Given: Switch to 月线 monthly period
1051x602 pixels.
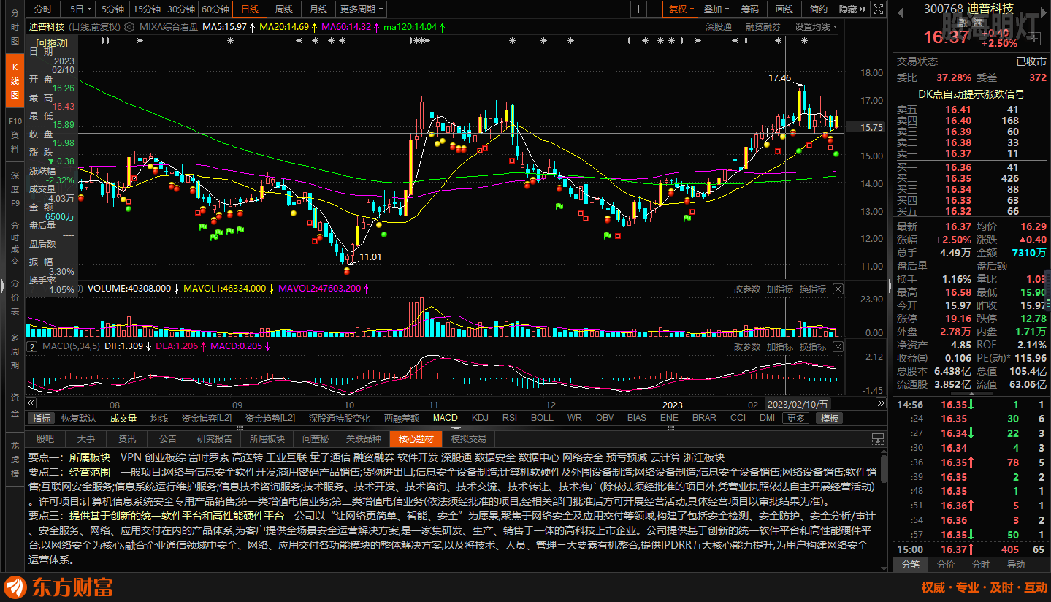Looking at the screenshot, I should pyautogui.click(x=318, y=9).
